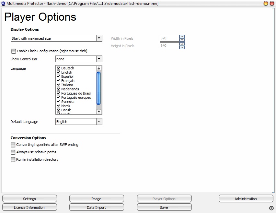Viewport: 276px width, 213px height.
Task: Click the Save button
Action: [x=164, y=208]
